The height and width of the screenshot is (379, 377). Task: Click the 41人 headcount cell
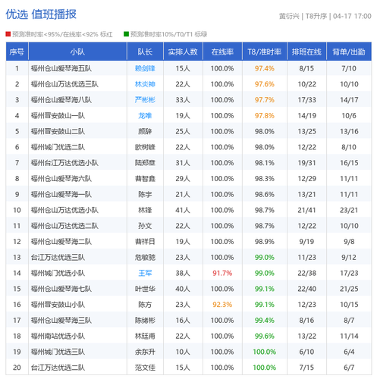tap(183, 210)
